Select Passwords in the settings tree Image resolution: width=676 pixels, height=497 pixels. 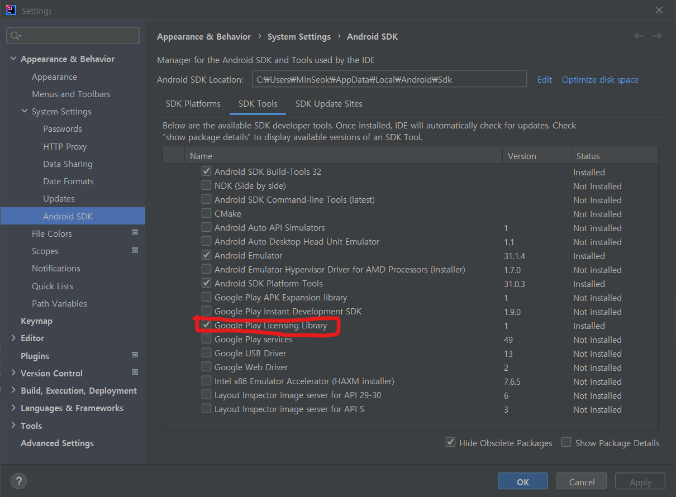[63, 128]
